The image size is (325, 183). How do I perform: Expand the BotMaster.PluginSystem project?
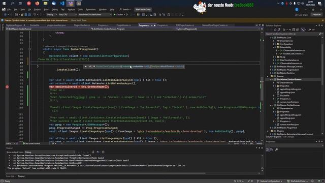[x=271, y=70]
